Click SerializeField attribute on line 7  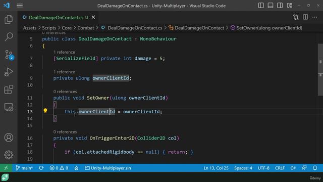click(x=76, y=59)
